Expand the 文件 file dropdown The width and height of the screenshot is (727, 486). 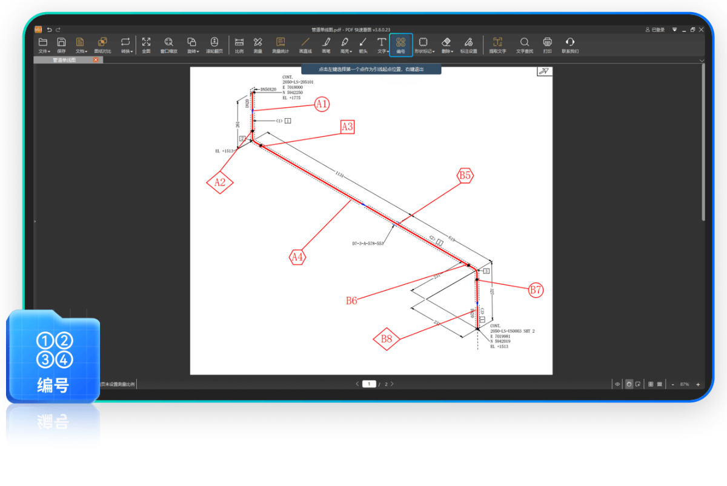click(43, 44)
